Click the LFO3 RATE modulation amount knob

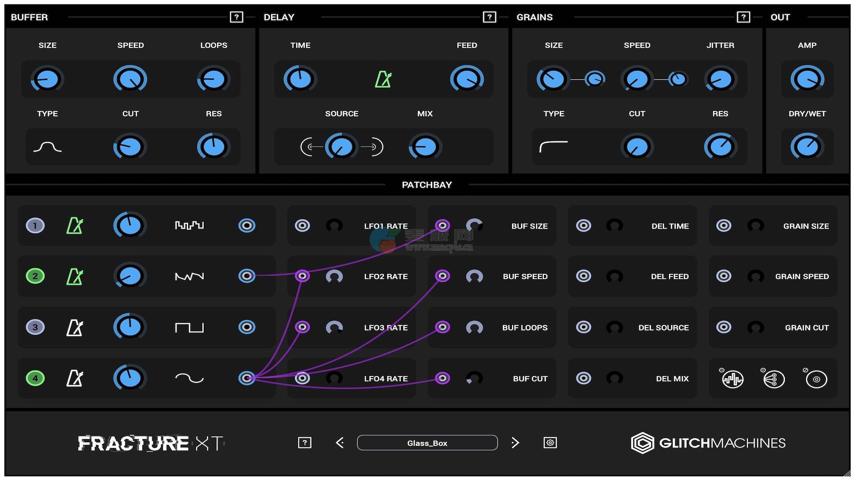[x=334, y=328]
